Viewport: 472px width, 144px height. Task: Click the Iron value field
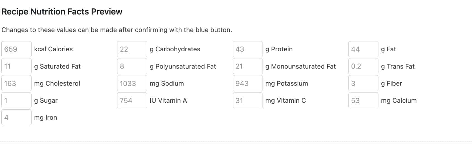pyautogui.click(x=16, y=117)
